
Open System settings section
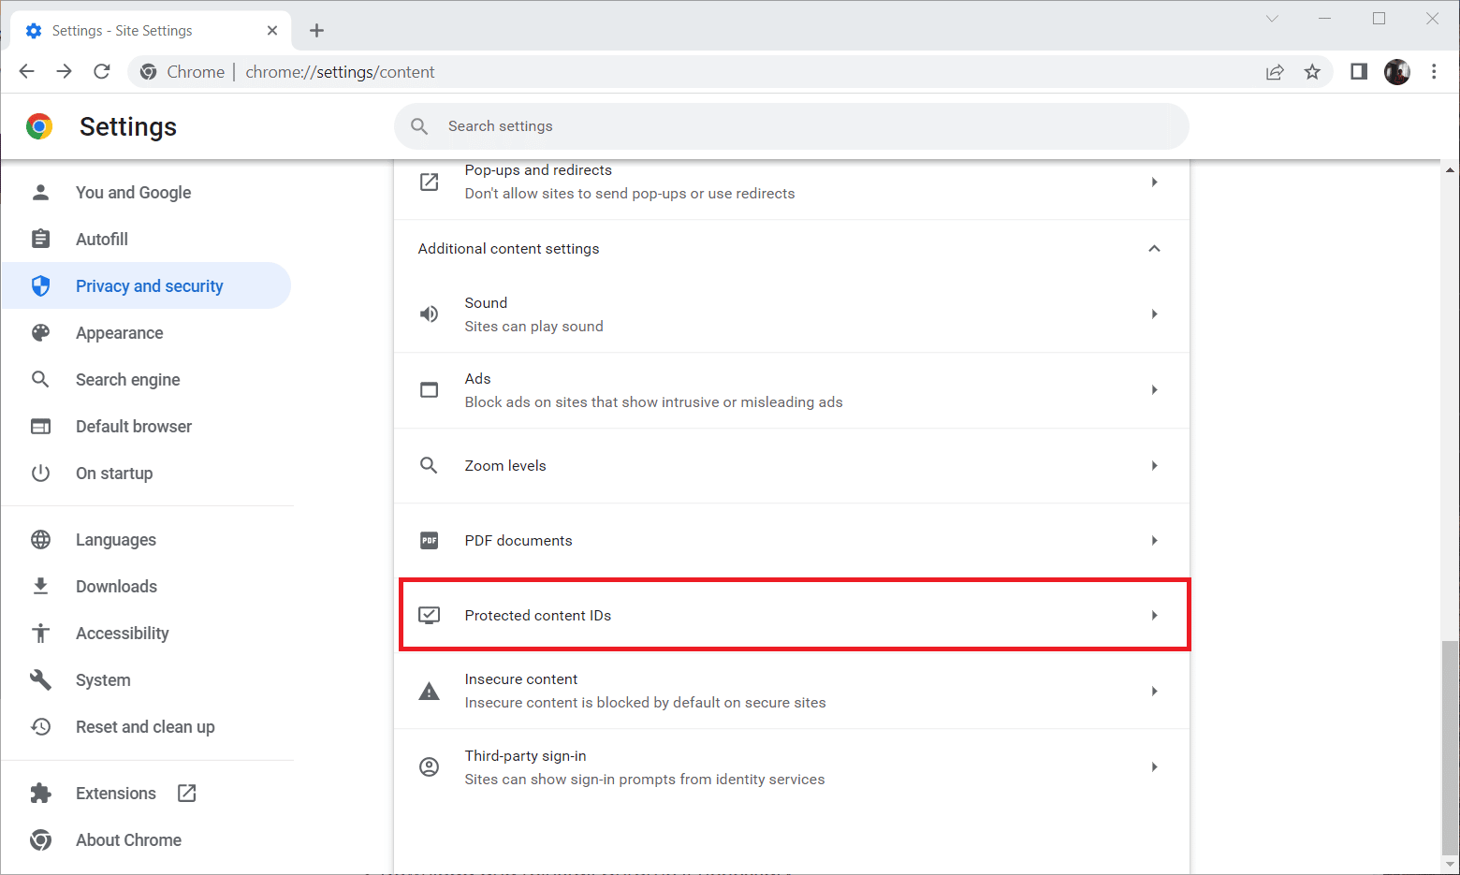pos(146,679)
